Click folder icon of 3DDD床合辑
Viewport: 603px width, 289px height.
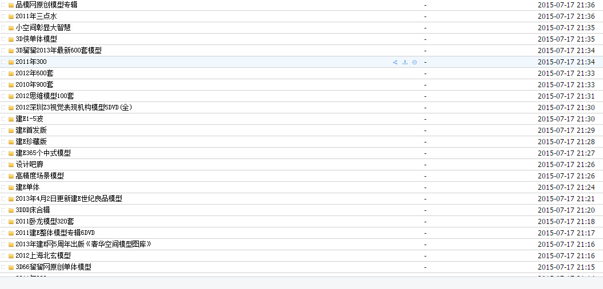[x=11, y=210]
